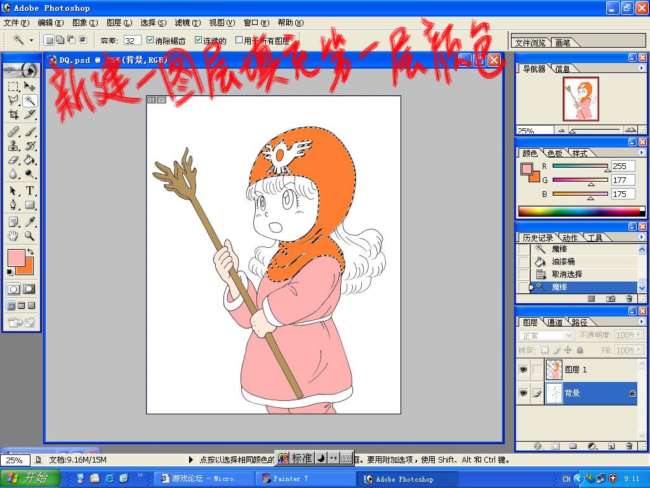650x488 pixels.
Task: Click the create new layer icon
Action: coord(611,446)
